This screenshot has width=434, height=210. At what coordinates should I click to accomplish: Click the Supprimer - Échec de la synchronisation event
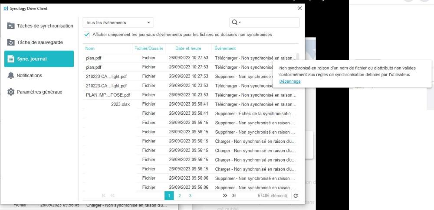click(x=255, y=113)
